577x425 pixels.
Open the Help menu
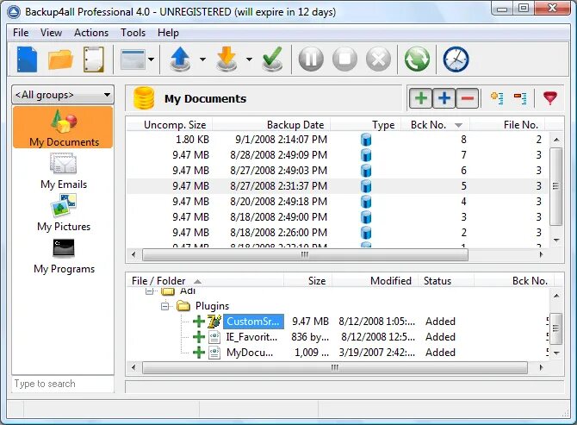click(168, 33)
